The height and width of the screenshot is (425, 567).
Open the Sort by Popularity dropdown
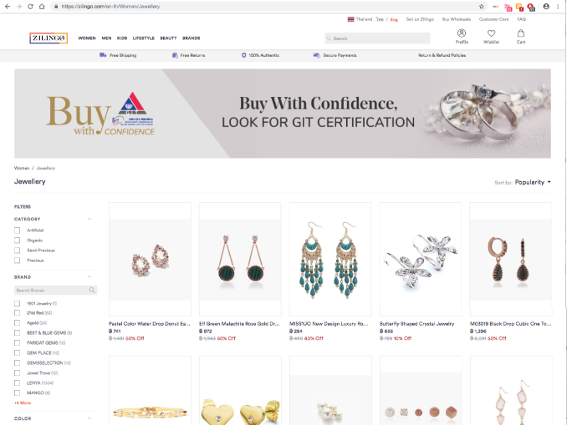[x=533, y=182]
